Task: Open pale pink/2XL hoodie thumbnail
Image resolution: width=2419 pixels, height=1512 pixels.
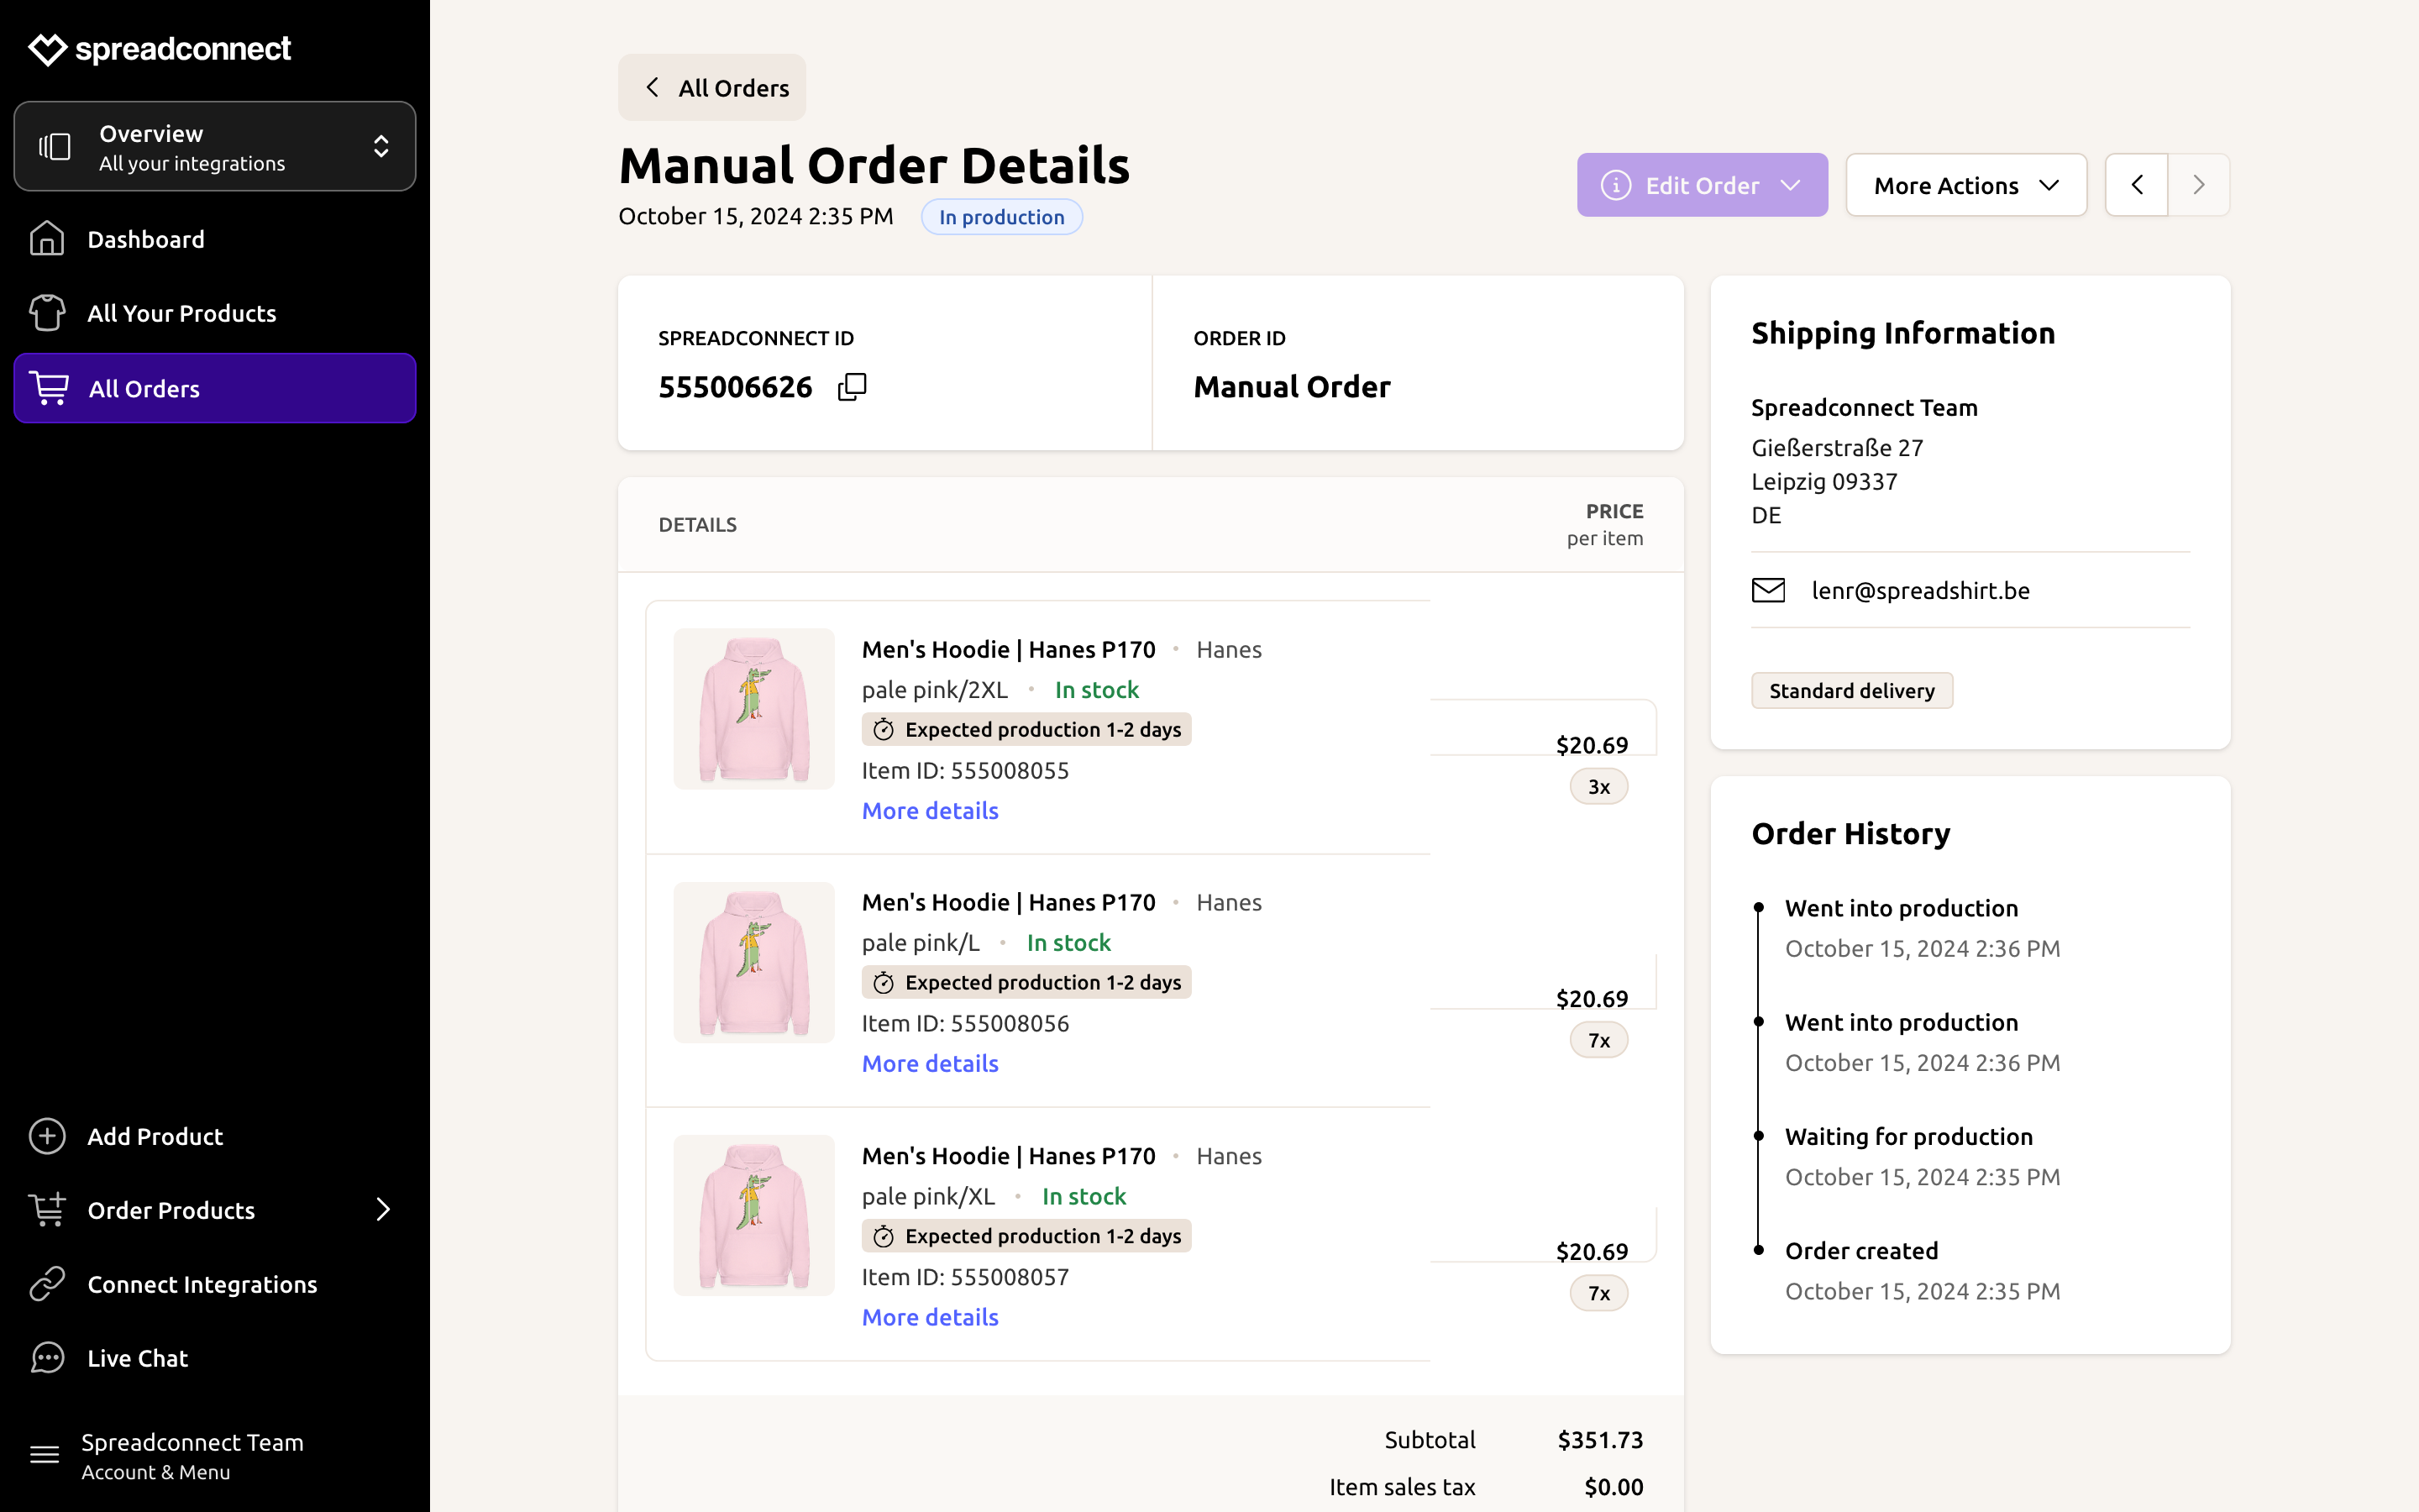Action: click(x=753, y=709)
